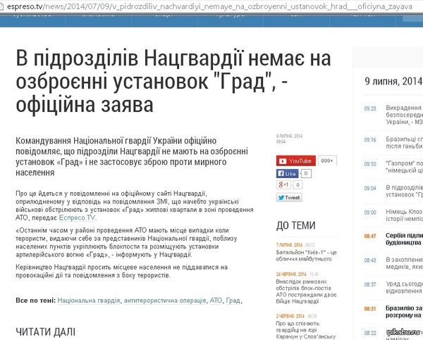Click the 'АТО' topic tag
This screenshot has width=423, height=340.
pyautogui.click(x=216, y=301)
